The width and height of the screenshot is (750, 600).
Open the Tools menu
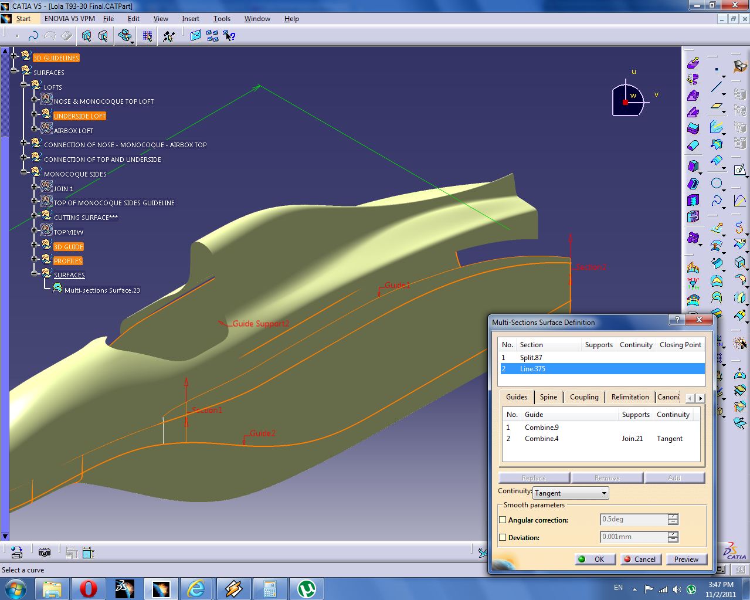tap(222, 19)
